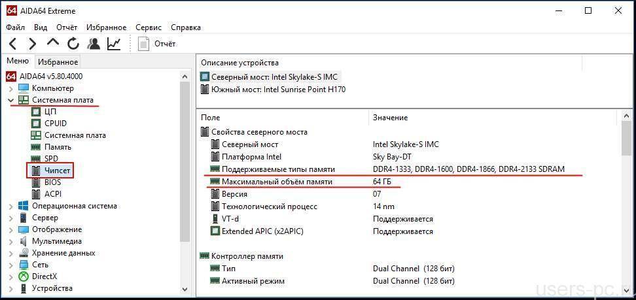
Task: Open the Отчёт menu in the menu bar
Action: coord(67,27)
